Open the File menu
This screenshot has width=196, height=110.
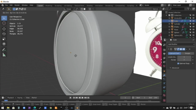point(6,5)
